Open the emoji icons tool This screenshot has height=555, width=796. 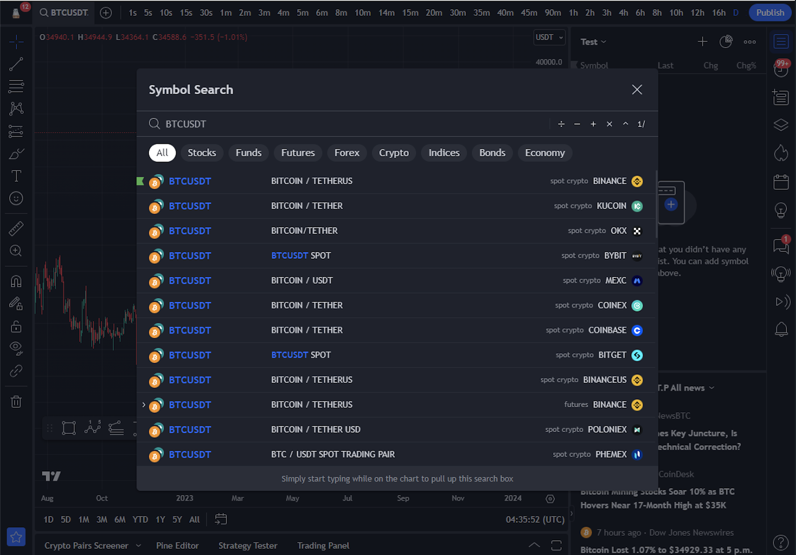[x=16, y=198]
